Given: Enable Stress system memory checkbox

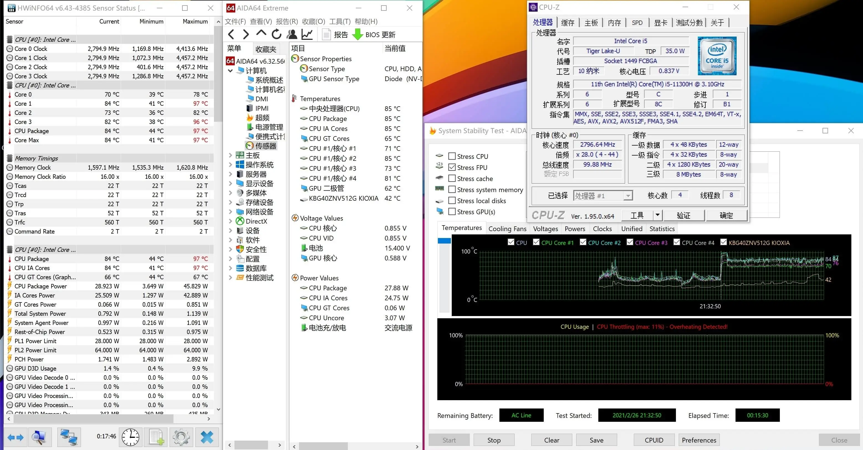Looking at the screenshot, I should (452, 189).
